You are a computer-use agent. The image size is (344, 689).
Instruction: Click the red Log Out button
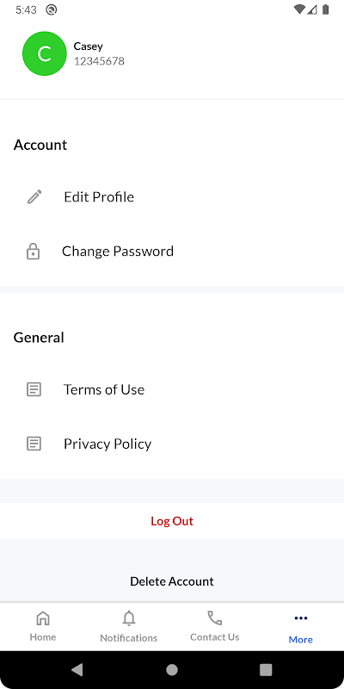coord(172,521)
